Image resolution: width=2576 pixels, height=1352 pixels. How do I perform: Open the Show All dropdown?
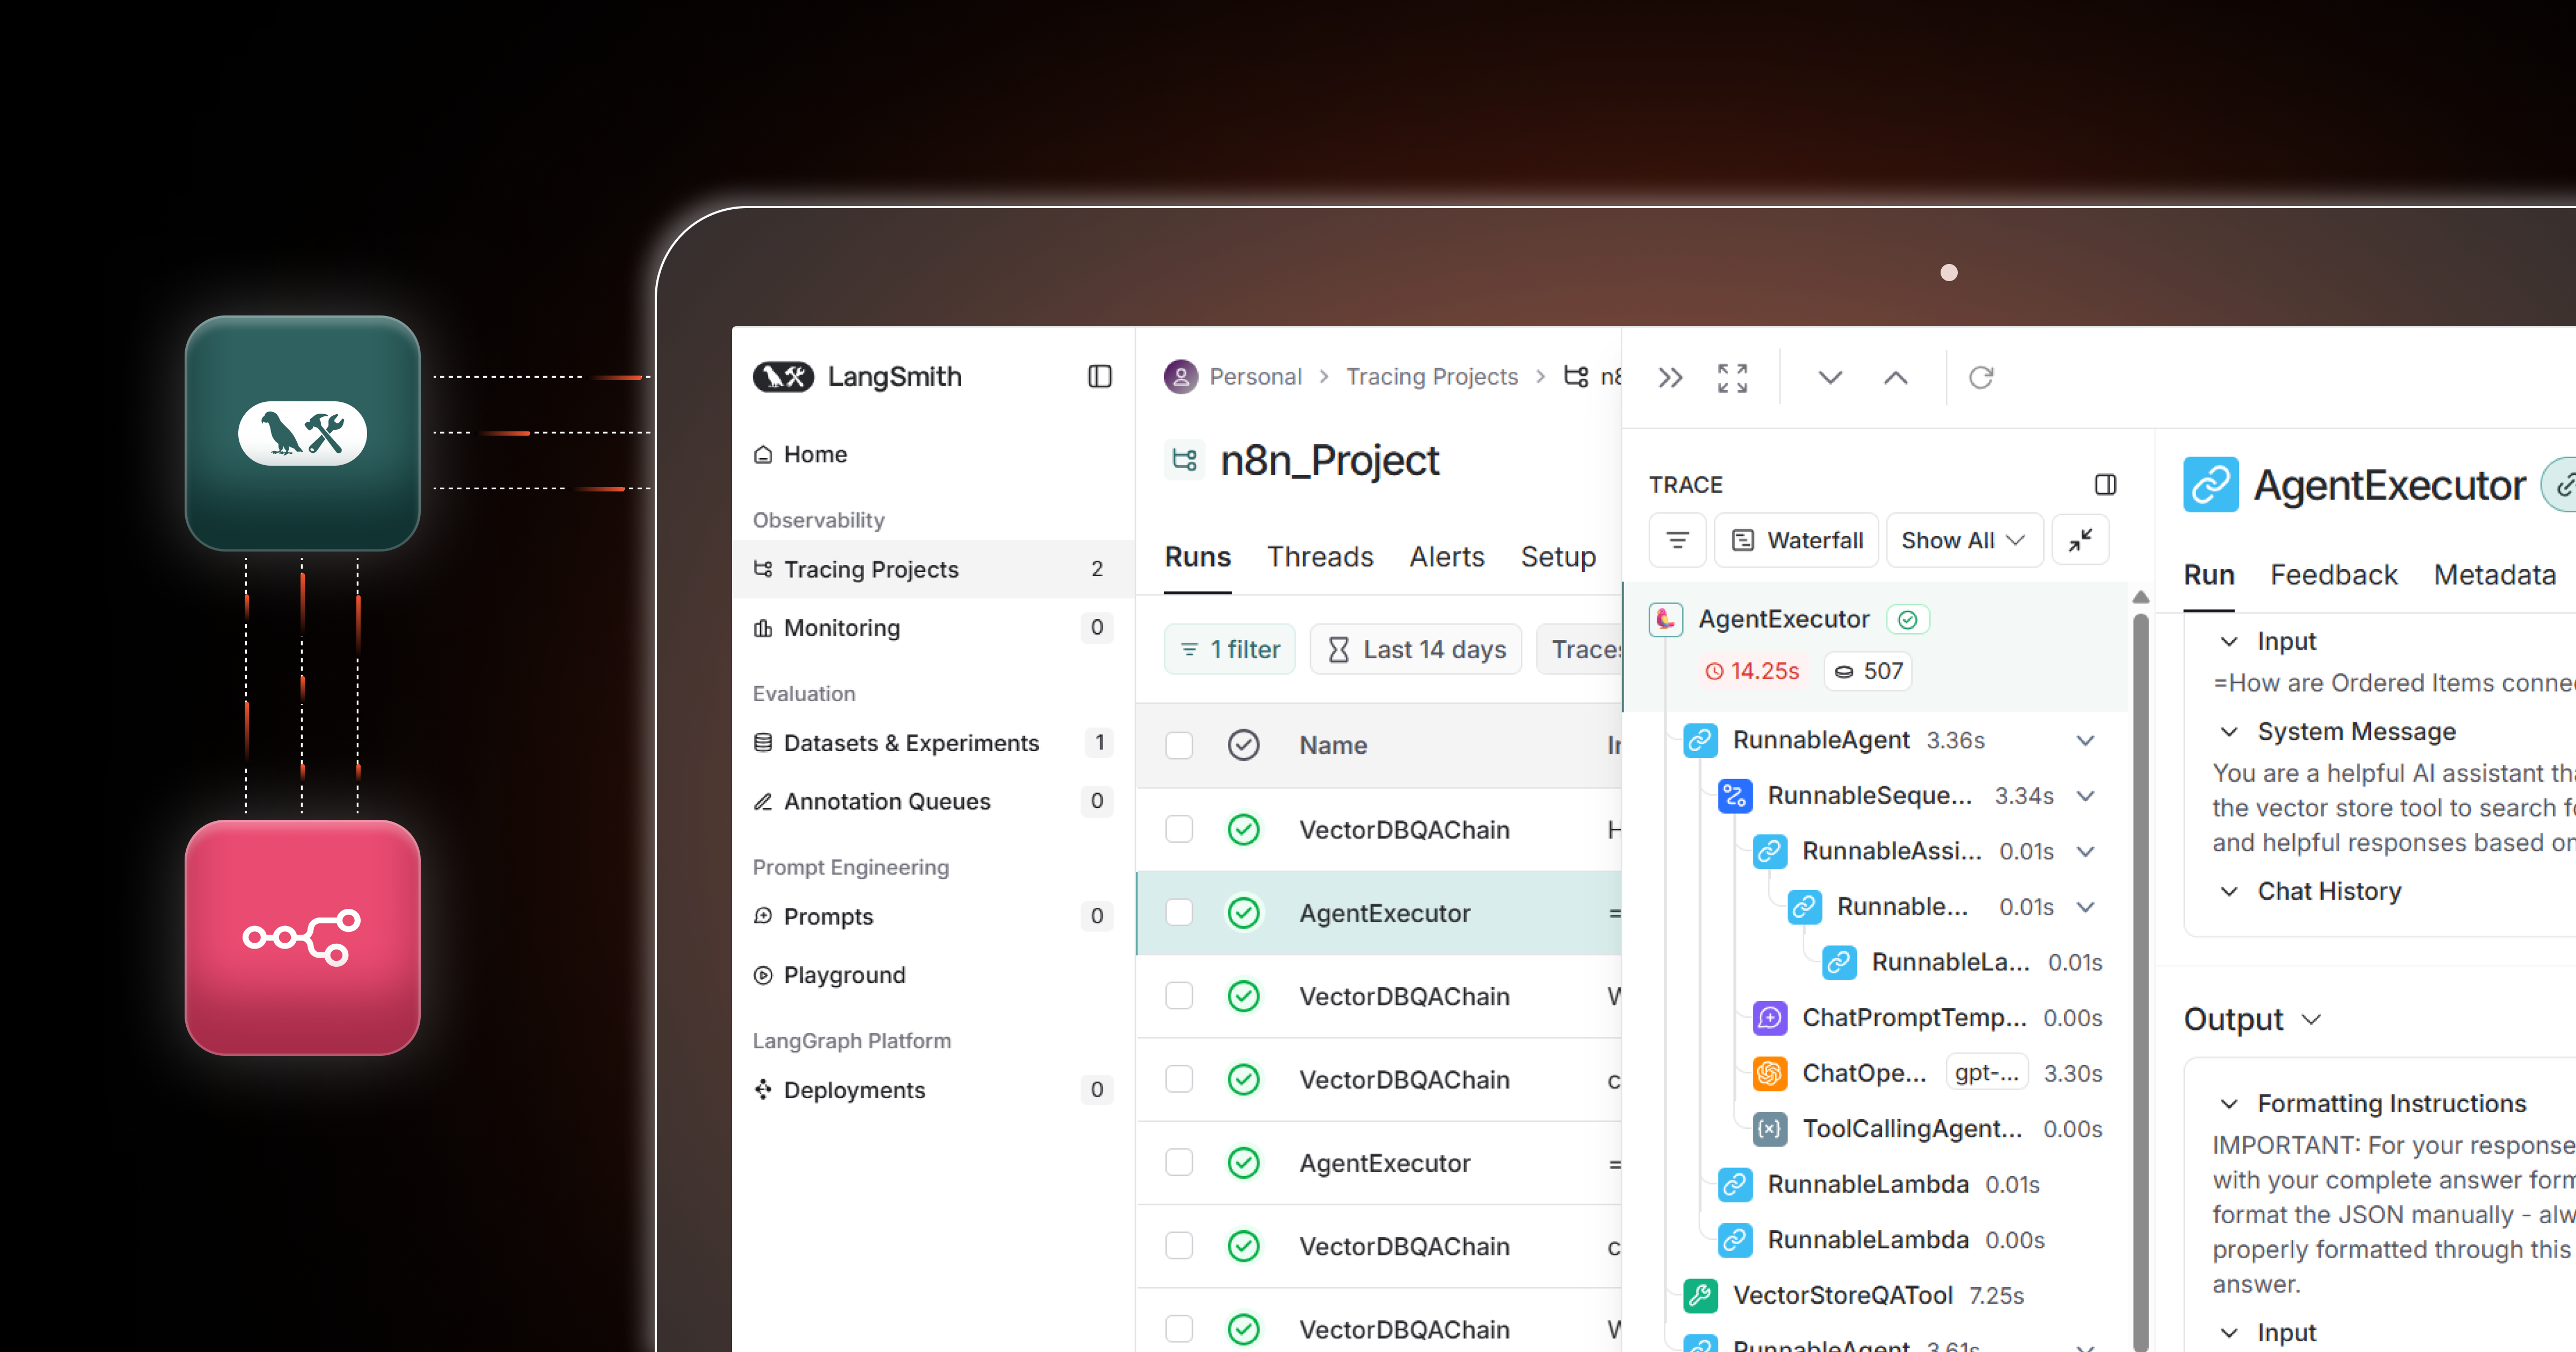pos(1964,540)
